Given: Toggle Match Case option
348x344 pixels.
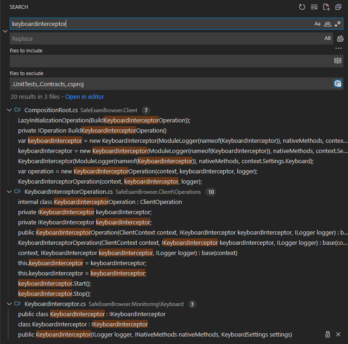Looking at the screenshot, I should pyautogui.click(x=317, y=24).
